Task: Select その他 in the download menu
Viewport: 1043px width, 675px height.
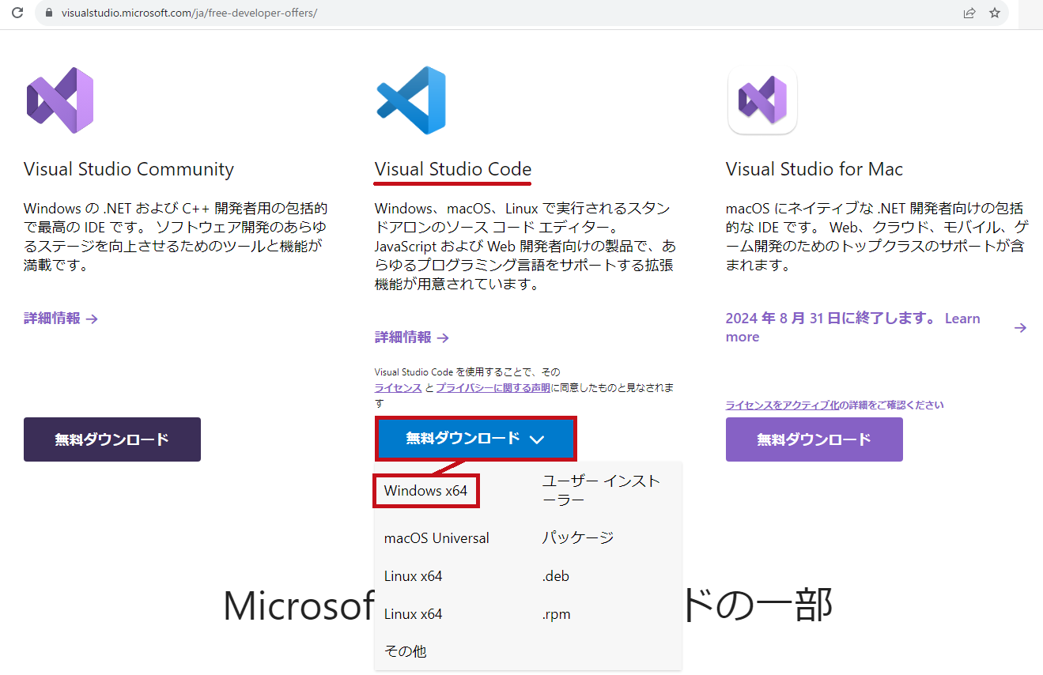Action: point(406,651)
